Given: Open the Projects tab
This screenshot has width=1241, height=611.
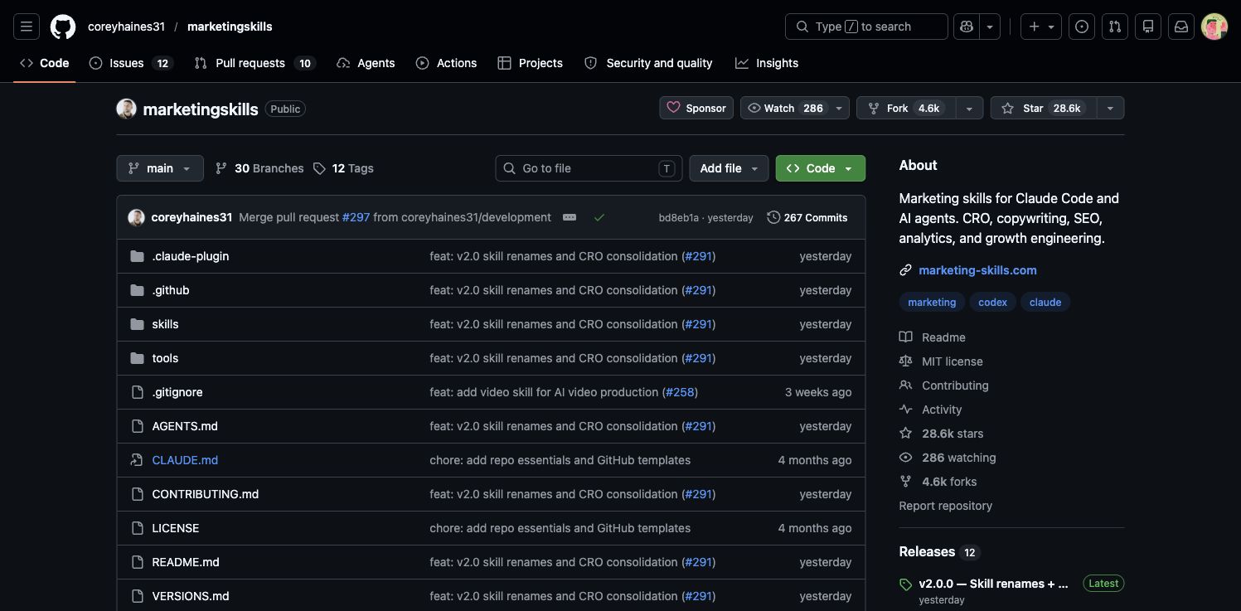Looking at the screenshot, I should point(530,63).
